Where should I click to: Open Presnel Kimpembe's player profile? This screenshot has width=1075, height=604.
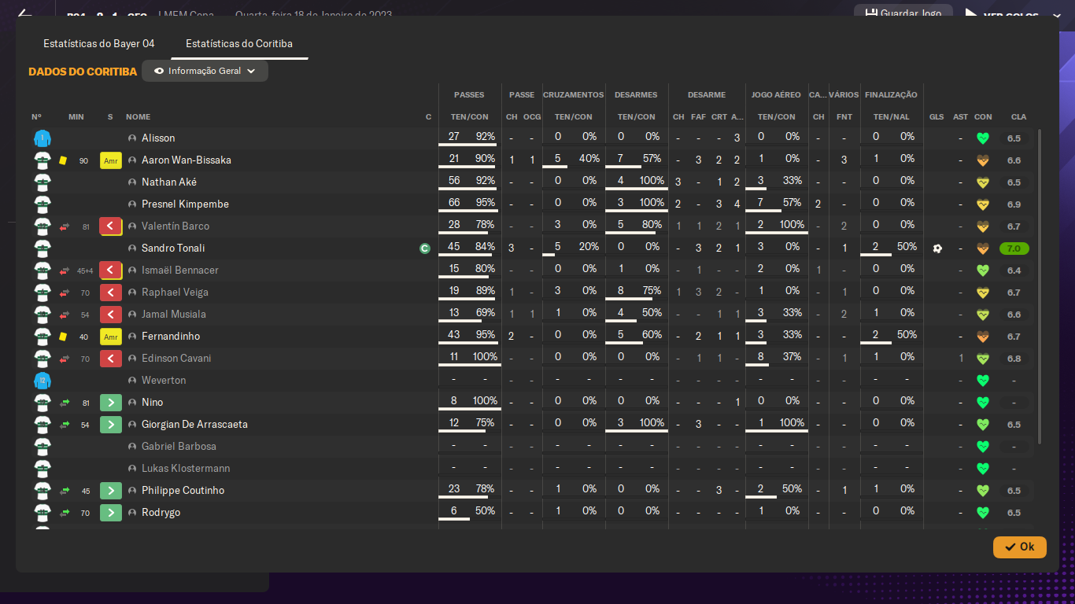click(x=185, y=204)
